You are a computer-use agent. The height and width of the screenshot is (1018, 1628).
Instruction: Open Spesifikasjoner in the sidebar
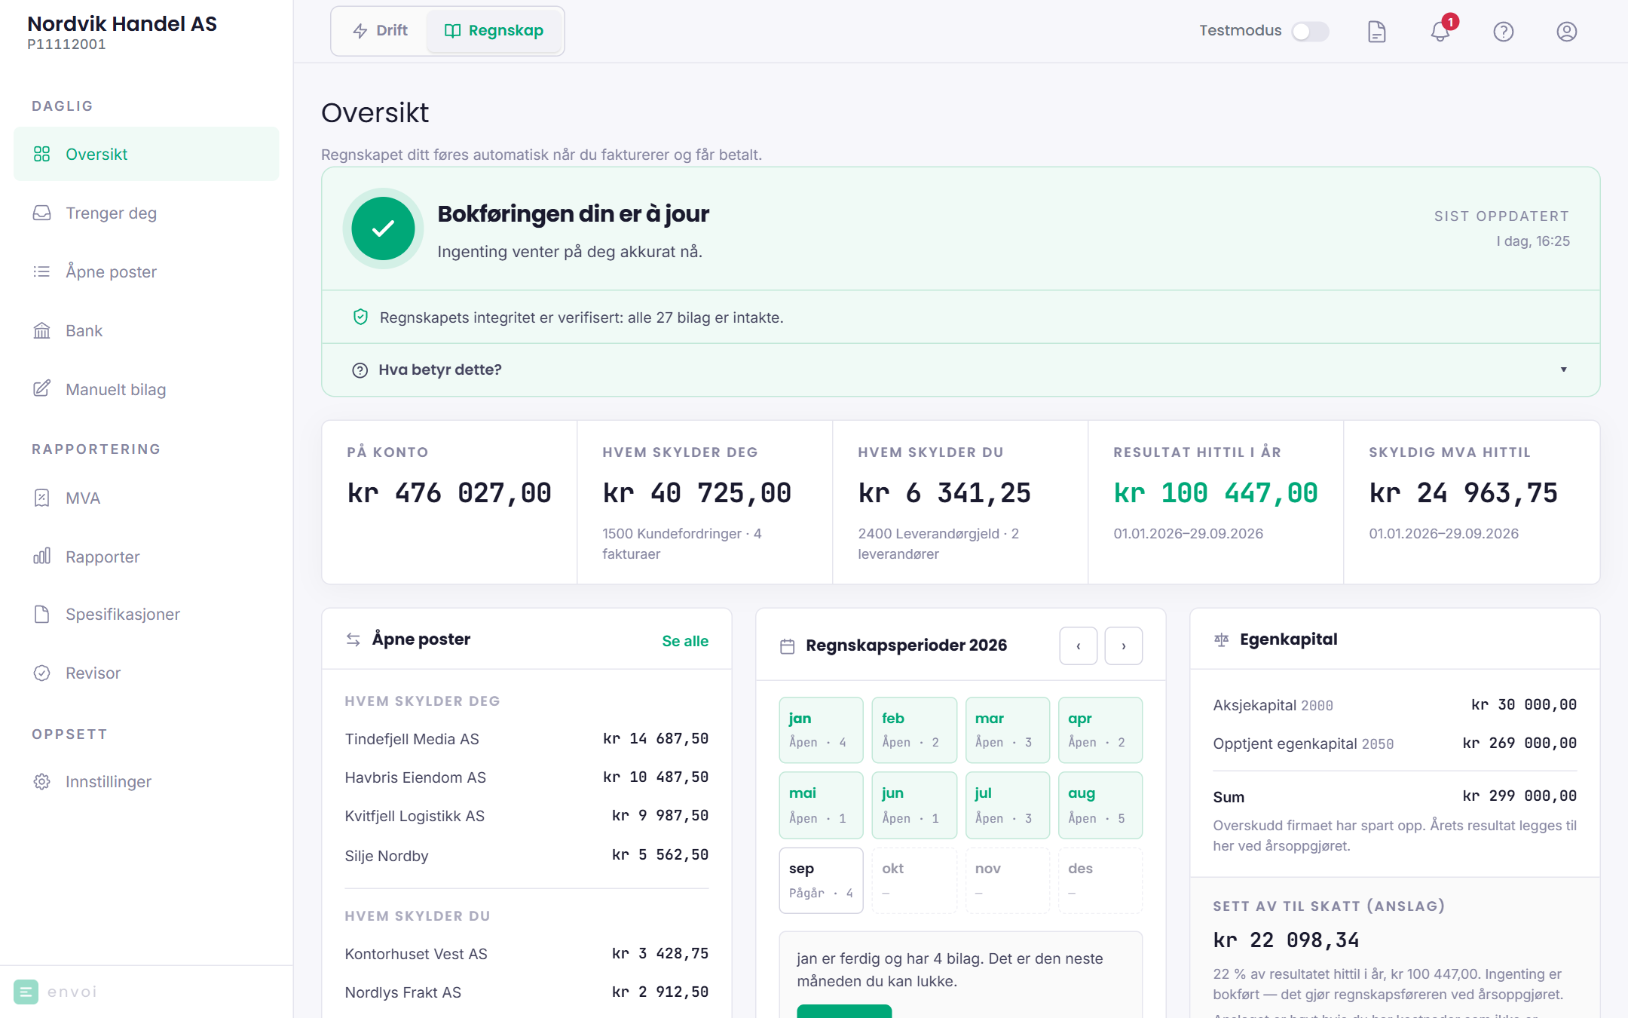pyautogui.click(x=146, y=614)
